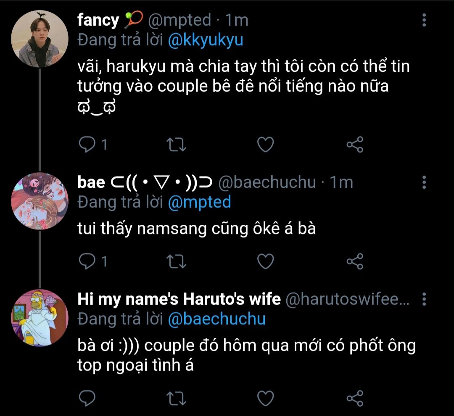Image resolution: width=454 pixels, height=416 pixels.
Task: Open more options on bae's tweet
Action: pos(424,182)
